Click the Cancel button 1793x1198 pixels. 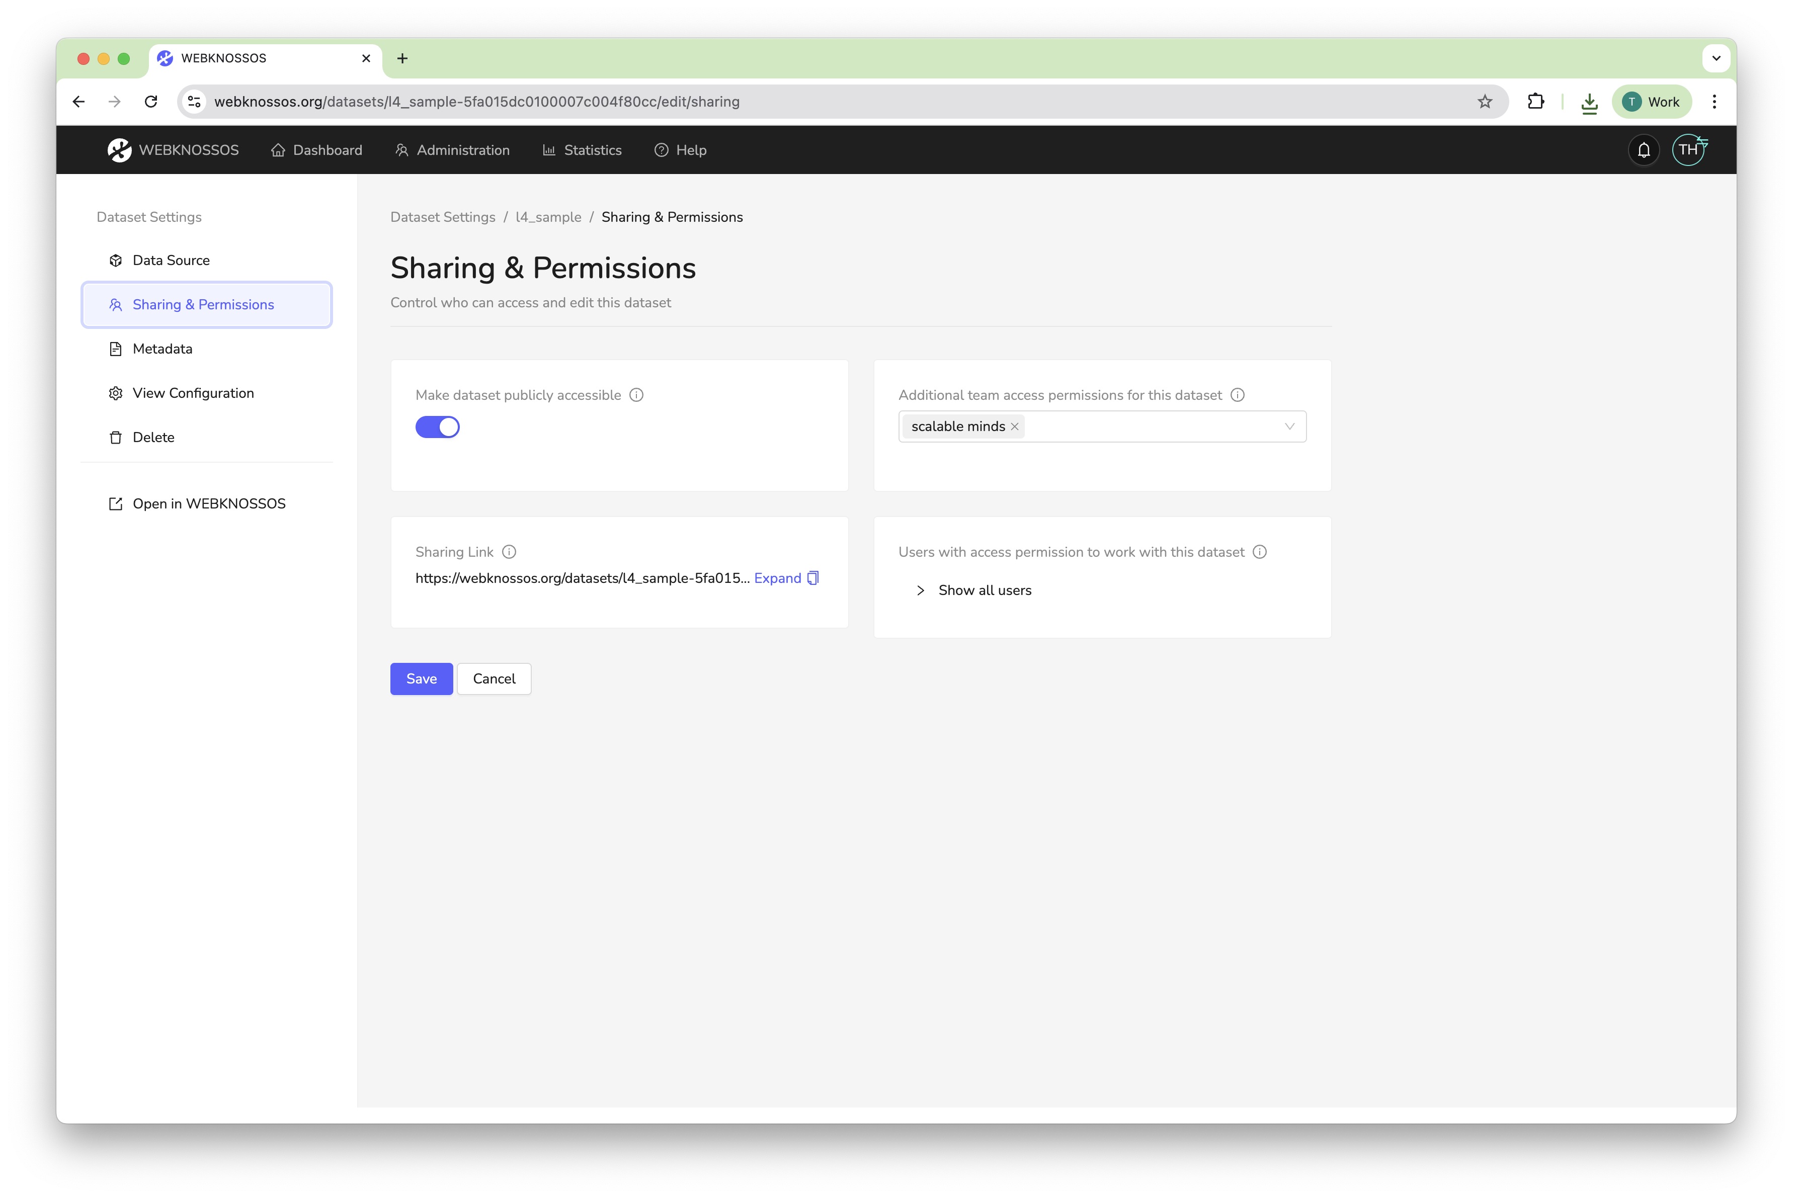click(x=494, y=678)
